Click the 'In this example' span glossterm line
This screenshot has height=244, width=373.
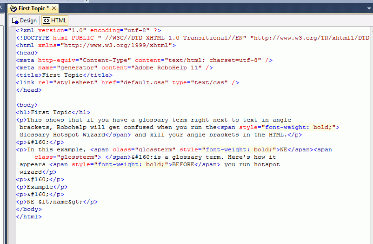174,149
